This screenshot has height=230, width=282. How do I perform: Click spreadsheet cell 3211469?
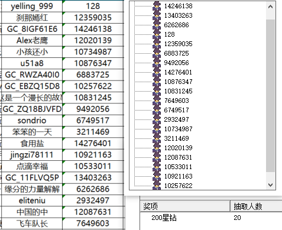(93, 132)
